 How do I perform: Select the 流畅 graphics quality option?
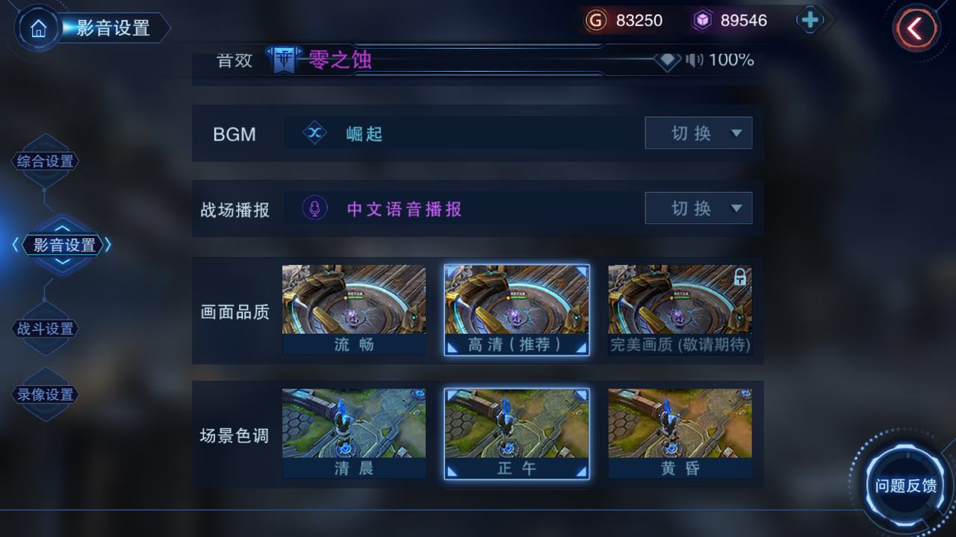pos(354,310)
